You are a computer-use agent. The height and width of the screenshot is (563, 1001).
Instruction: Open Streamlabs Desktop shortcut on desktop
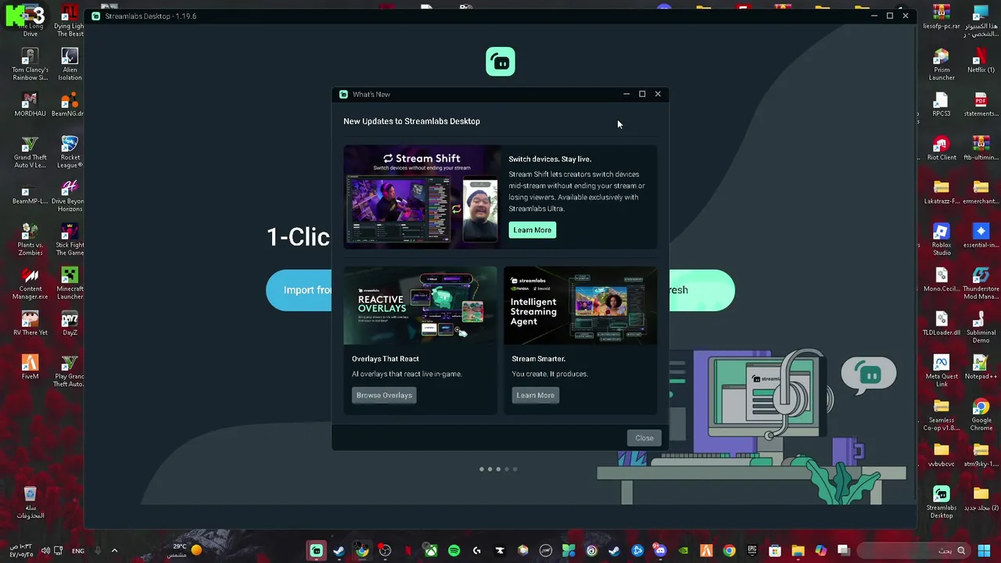pyautogui.click(x=942, y=503)
